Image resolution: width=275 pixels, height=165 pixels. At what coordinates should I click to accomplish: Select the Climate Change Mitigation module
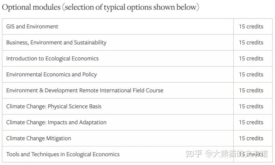(x=39, y=138)
